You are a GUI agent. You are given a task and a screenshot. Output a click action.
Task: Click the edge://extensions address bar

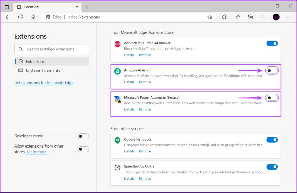click(129, 17)
